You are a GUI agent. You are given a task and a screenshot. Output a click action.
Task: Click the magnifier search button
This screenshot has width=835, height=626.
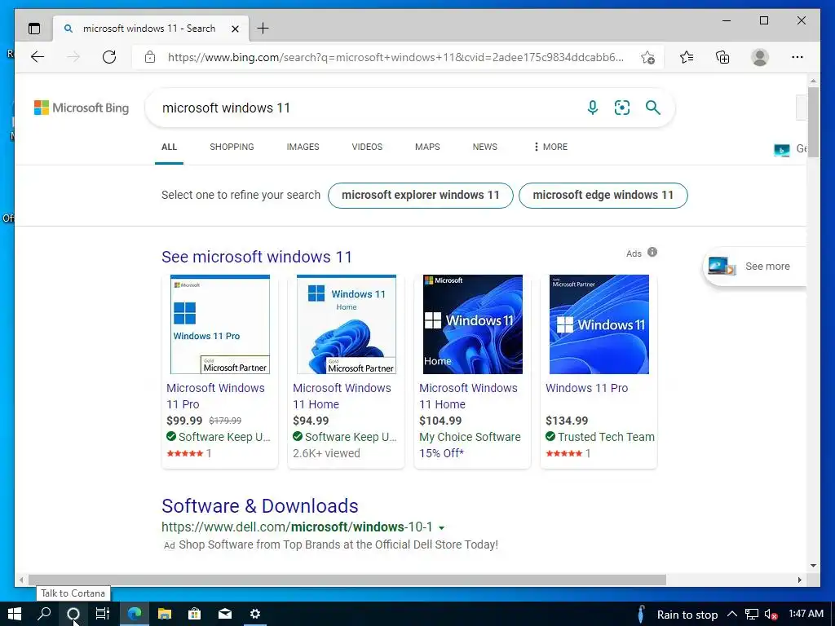coord(653,108)
